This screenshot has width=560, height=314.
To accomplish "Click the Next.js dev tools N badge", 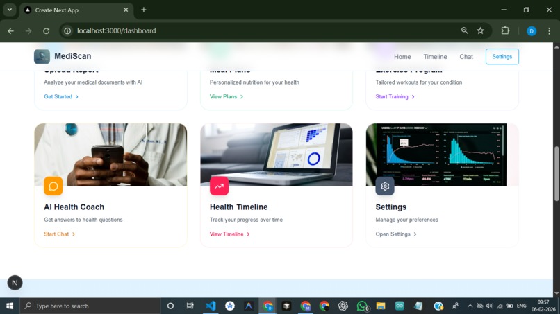I will tap(15, 283).
